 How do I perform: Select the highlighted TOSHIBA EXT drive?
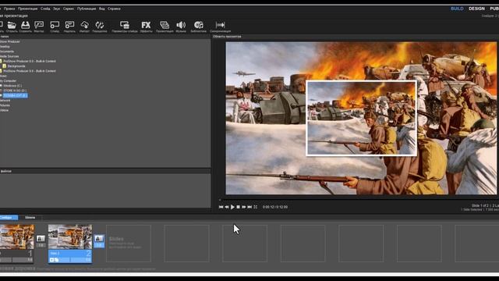coord(15,95)
